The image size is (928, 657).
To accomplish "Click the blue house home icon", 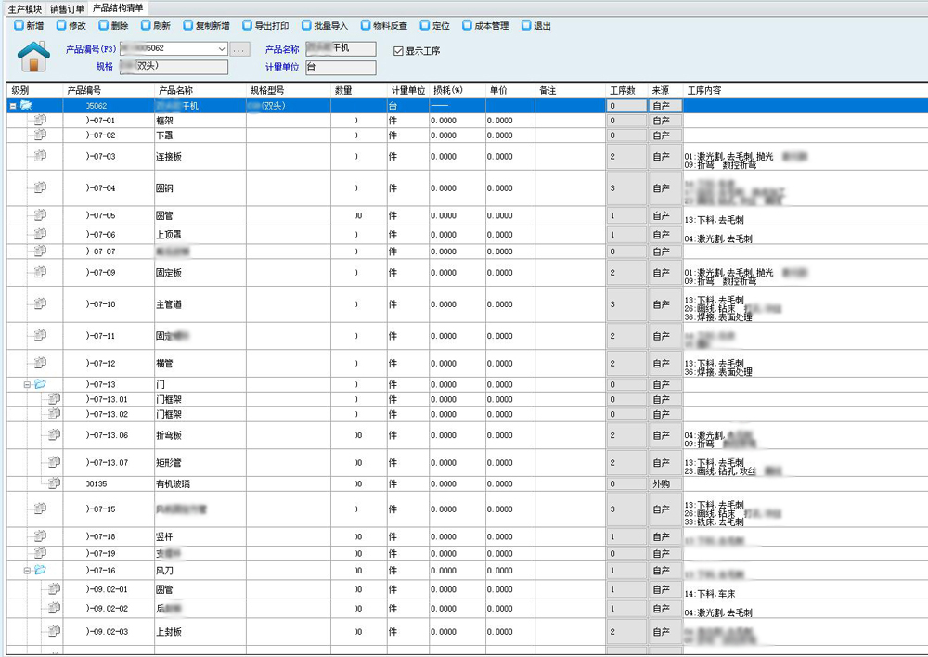I will 34,58.
